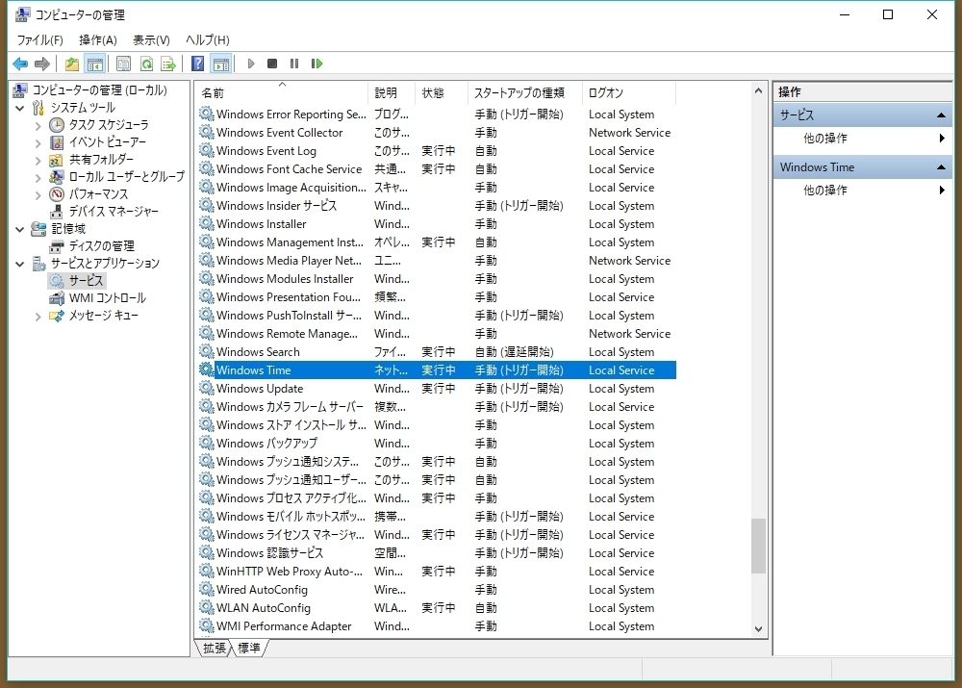The image size is (962, 688).
Task: Expand the タスク スケジューラ tree node
Action: click(x=38, y=125)
